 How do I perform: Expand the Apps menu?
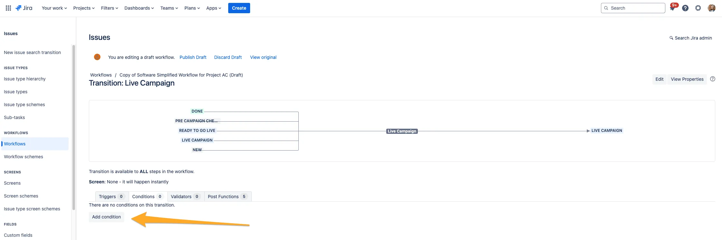pos(214,8)
